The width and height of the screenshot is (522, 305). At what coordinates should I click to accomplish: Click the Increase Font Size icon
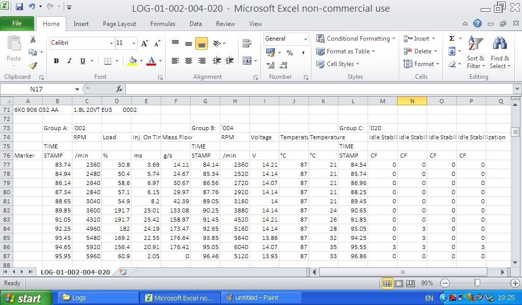click(145, 43)
